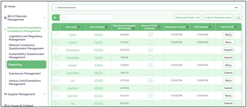Click the Search input field
Viewport: 247px width, 108px height.
point(86,18)
